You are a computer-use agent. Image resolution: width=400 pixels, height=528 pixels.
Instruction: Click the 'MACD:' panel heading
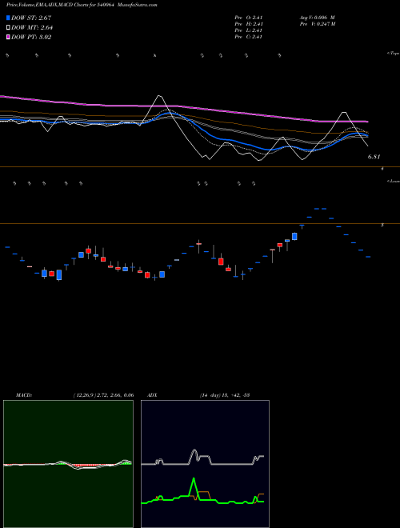tap(24, 395)
